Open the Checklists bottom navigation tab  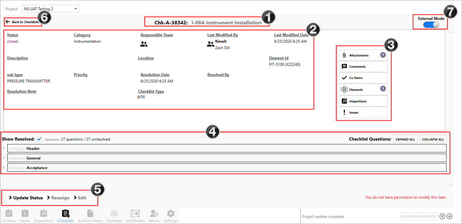click(65, 216)
